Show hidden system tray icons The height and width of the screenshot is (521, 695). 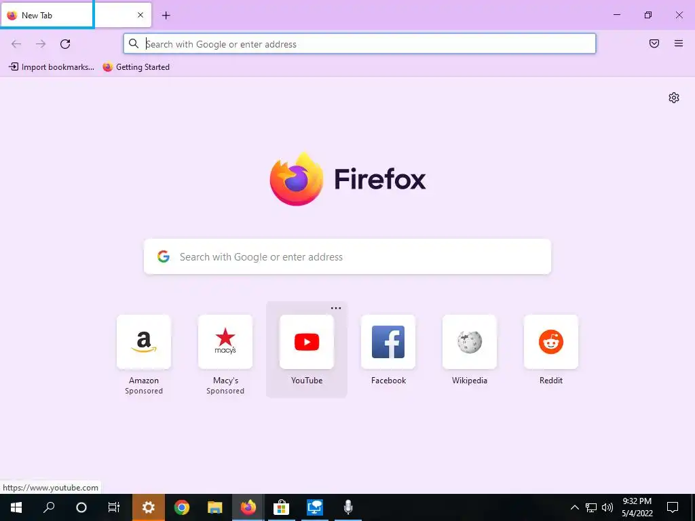click(x=574, y=507)
